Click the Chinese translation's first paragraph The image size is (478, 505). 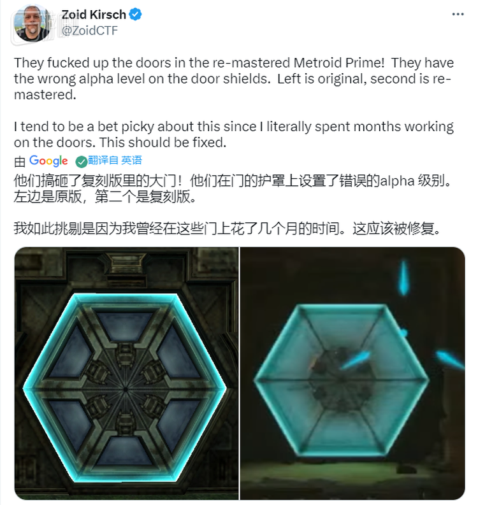click(232, 188)
